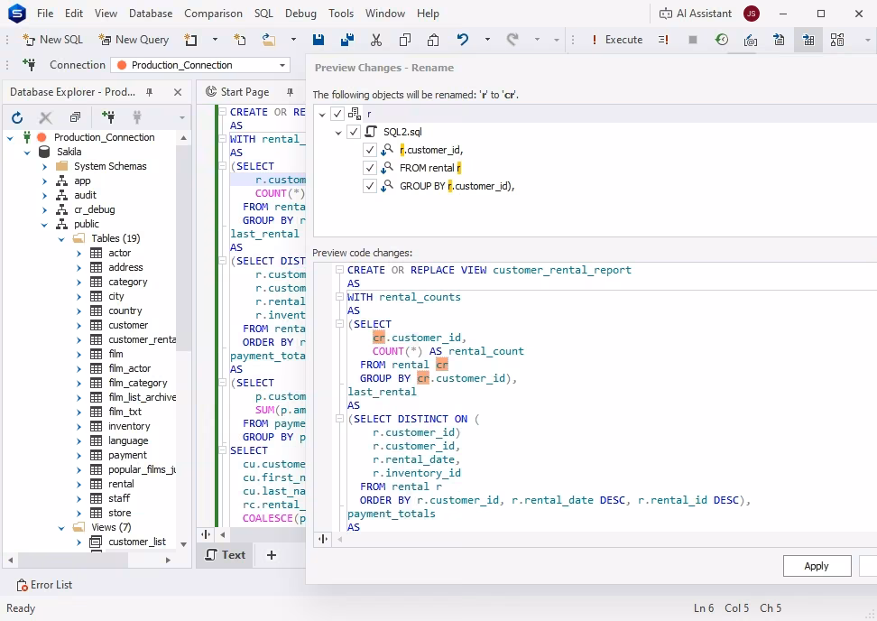Image resolution: width=877 pixels, height=621 pixels.
Task: Open the File menu
Action: [45, 14]
